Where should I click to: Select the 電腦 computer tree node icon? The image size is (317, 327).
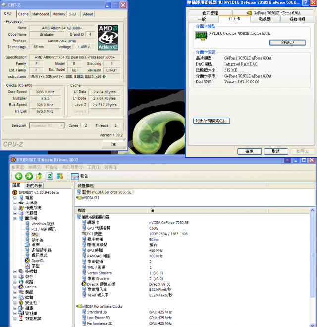[x=21, y=197]
